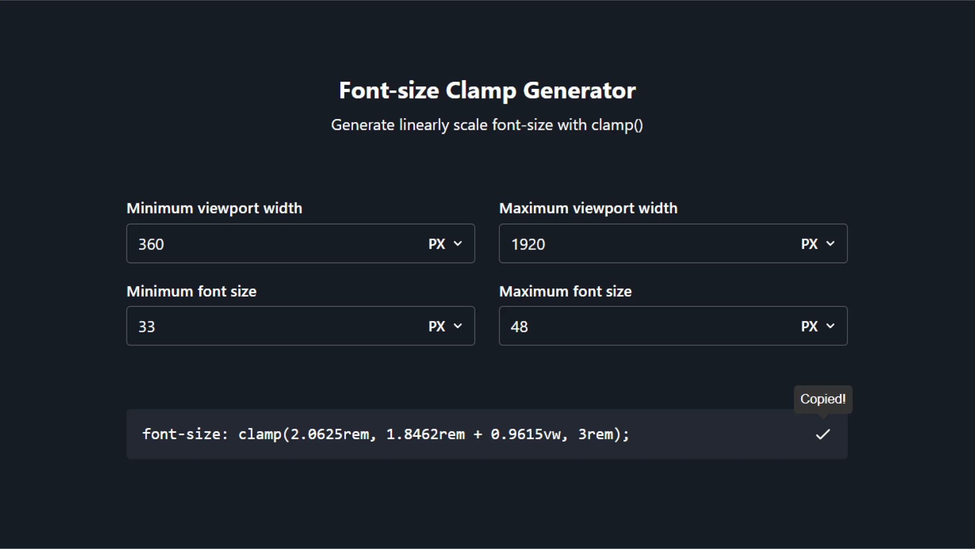Click the Minimum font size label
Image resolution: width=975 pixels, height=549 pixels.
[192, 291]
